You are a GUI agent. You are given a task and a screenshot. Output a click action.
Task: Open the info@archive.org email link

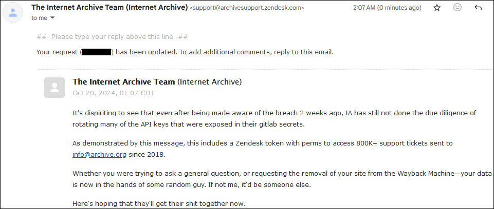pos(100,154)
